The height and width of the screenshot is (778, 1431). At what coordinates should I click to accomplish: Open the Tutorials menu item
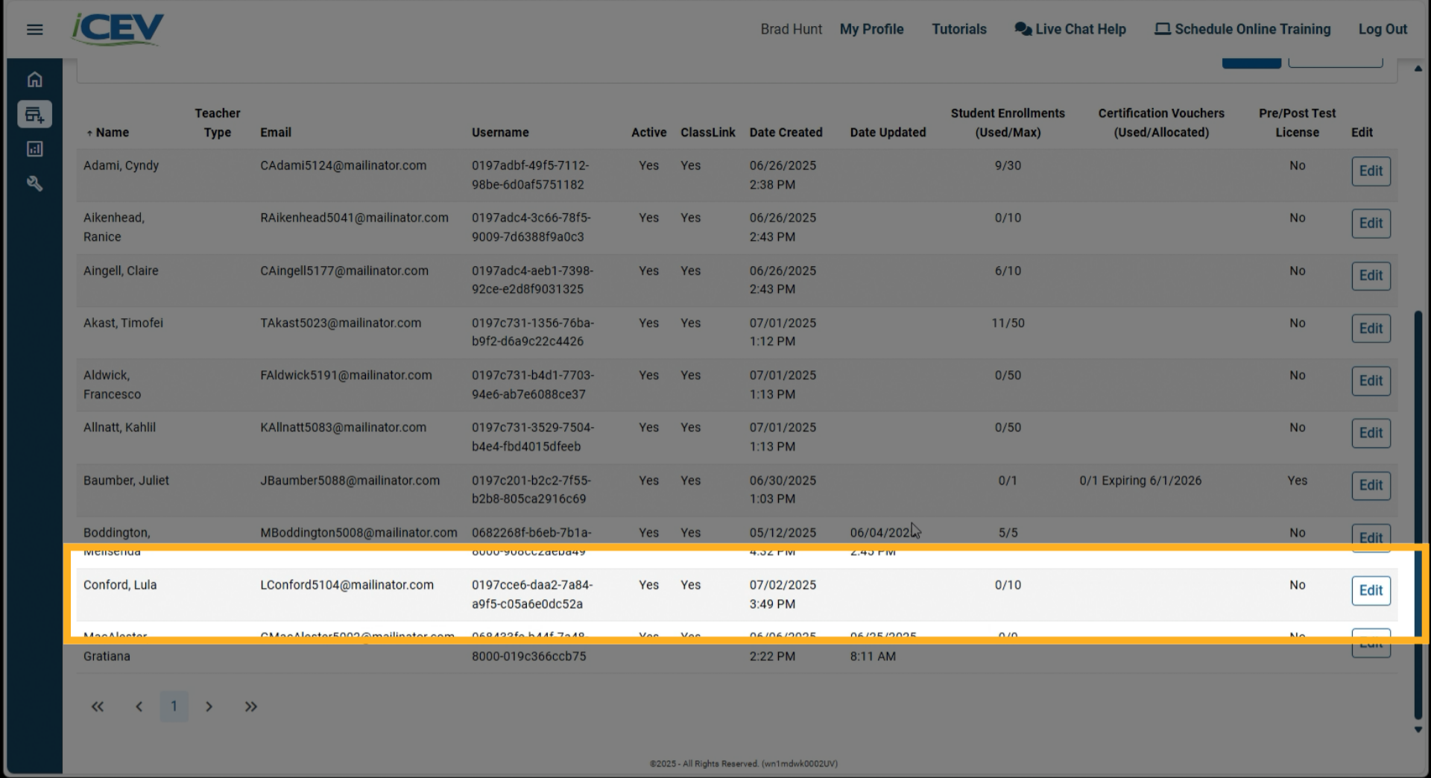(958, 29)
